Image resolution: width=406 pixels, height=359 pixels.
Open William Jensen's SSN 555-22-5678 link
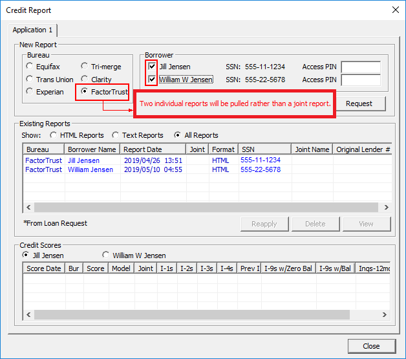tap(261, 169)
